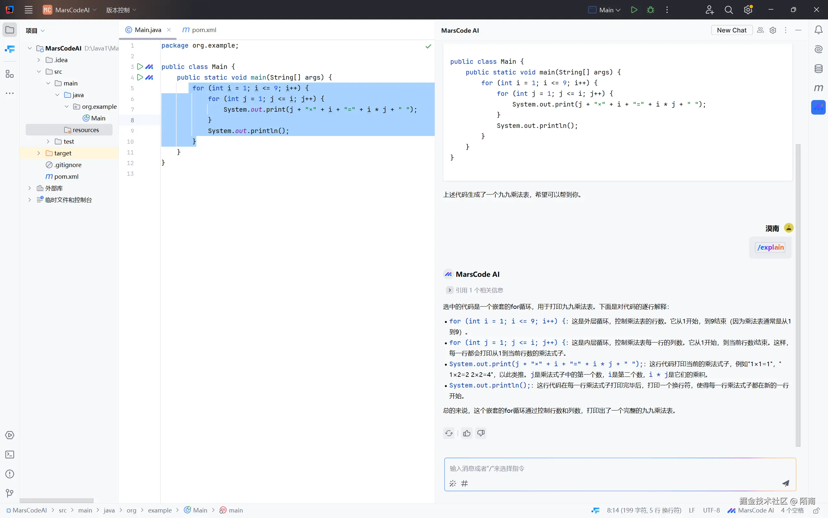Click the Debug bug icon in the toolbar

click(x=650, y=10)
